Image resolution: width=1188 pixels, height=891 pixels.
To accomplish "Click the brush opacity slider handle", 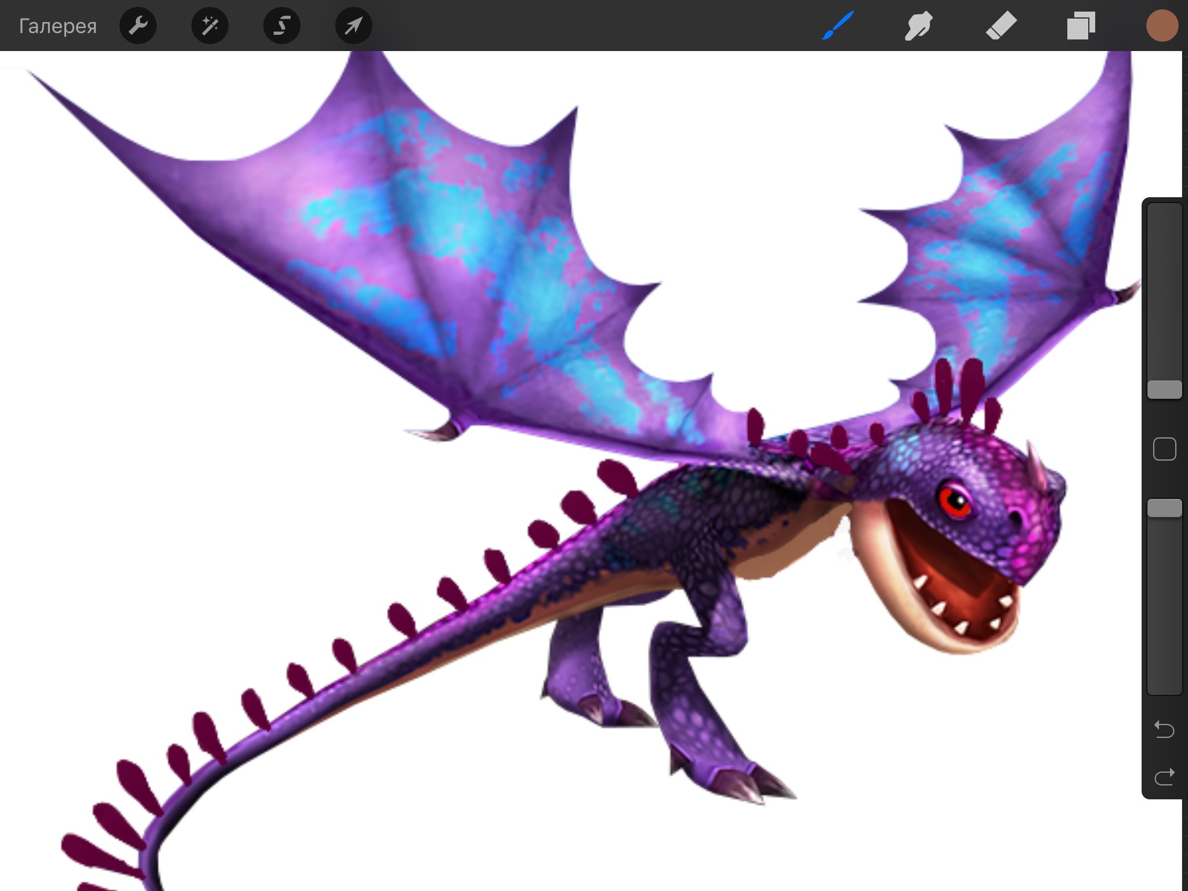I will pos(1165,508).
